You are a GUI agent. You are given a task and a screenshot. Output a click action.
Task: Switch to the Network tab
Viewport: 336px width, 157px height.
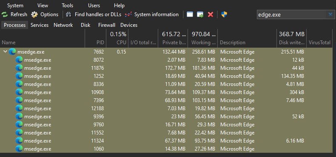pyautogui.click(x=63, y=25)
